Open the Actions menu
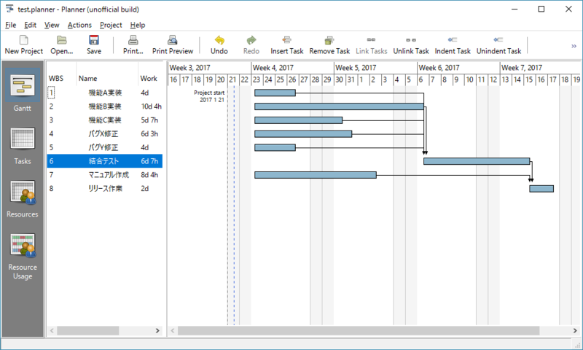 click(79, 25)
